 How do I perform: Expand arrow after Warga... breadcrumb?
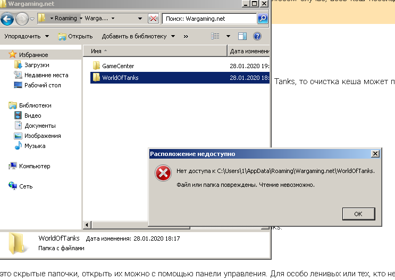tap(113, 19)
